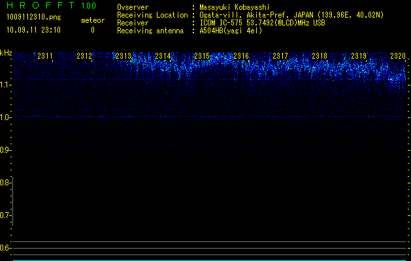Click the 0.6 frequency axis label
Screen dimensions: 411x261
(5, 248)
